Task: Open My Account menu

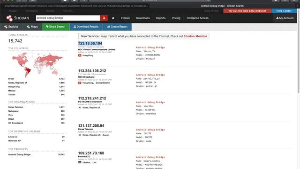Action: point(285,18)
